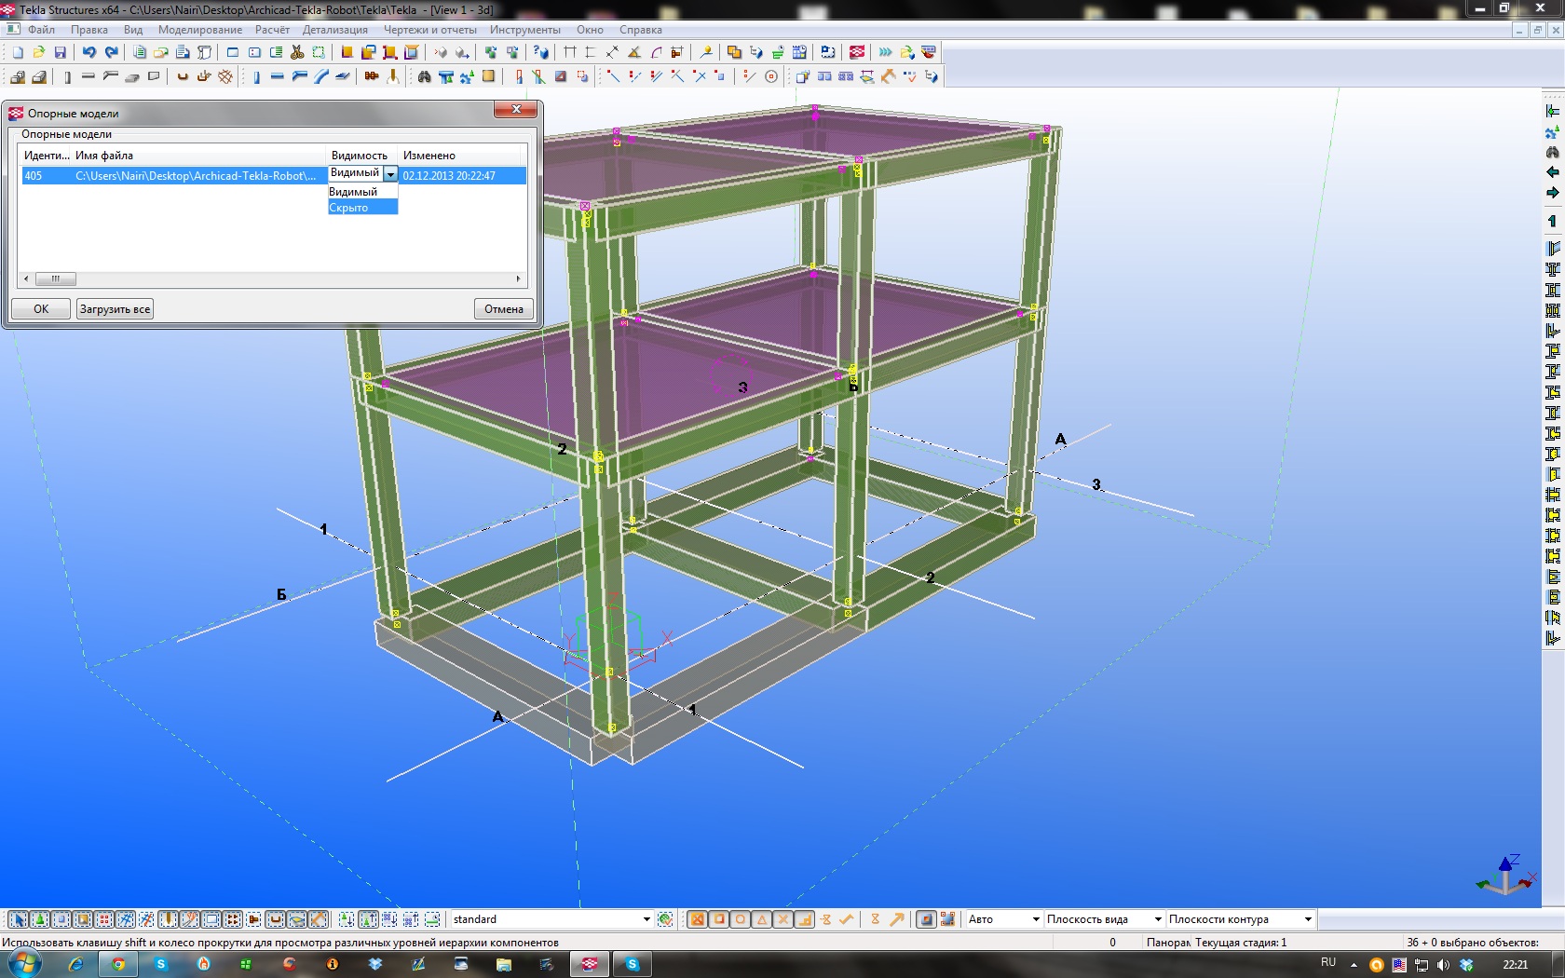The width and height of the screenshot is (1565, 978).
Task: Click the dialog's horizontal scrollbar thumb
Action: click(x=56, y=278)
